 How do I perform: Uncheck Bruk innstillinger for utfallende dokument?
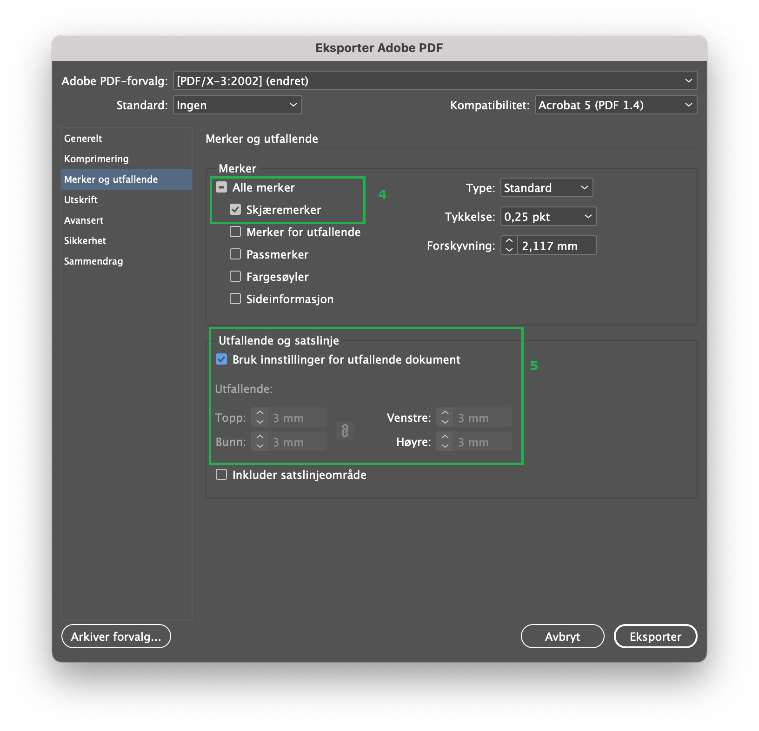pyautogui.click(x=221, y=359)
